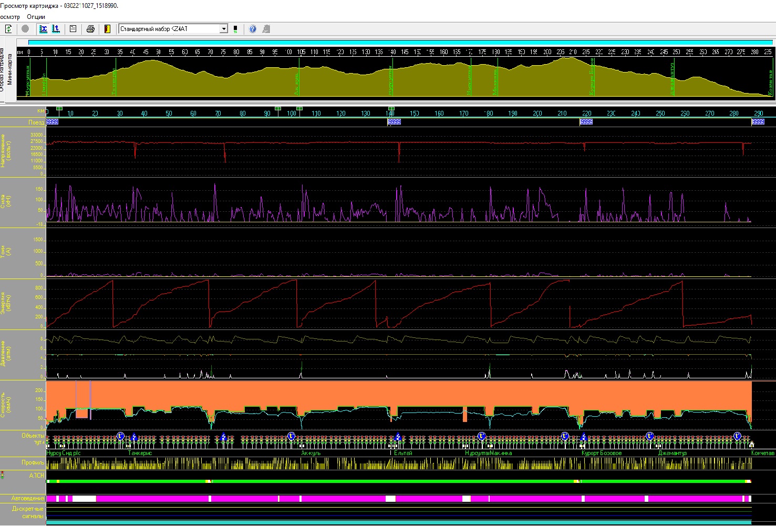Click the black marker icon beside combo box
776x526 pixels.
tap(235, 29)
